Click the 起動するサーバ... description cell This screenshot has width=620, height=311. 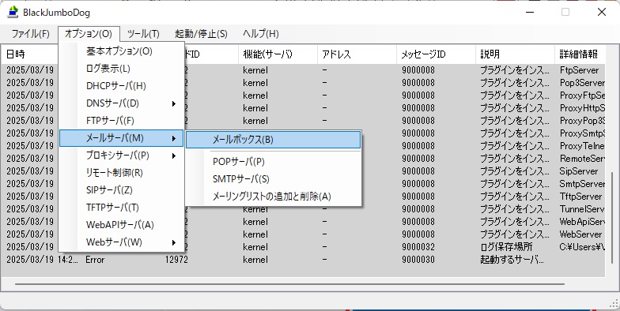click(512, 260)
